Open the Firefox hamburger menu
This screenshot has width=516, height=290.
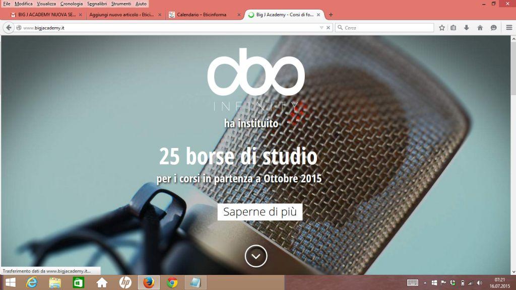(509, 28)
